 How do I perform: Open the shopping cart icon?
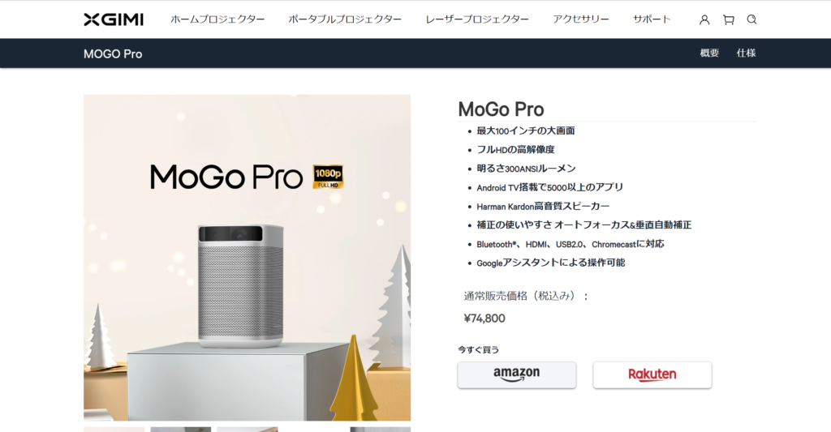[x=729, y=19]
